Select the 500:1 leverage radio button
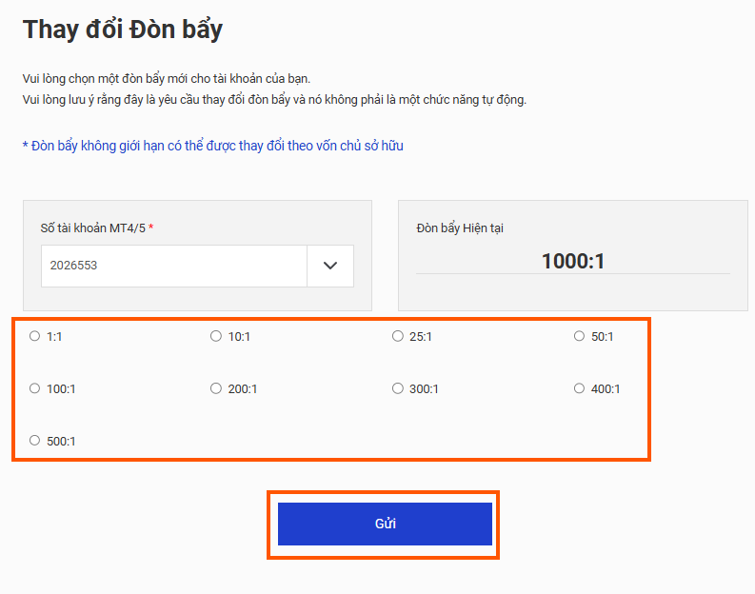This screenshot has width=755, height=594. [x=35, y=441]
